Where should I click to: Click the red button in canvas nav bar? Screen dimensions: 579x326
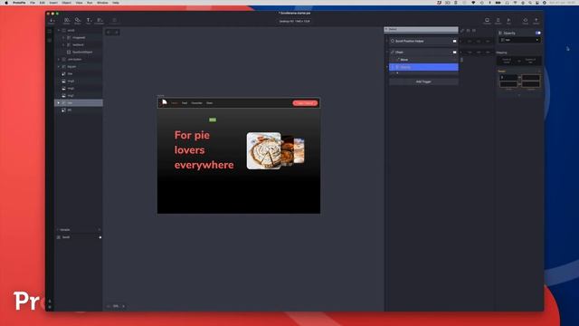click(305, 103)
